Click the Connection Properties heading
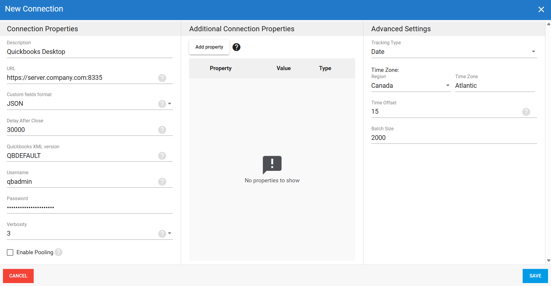This screenshot has width=551, height=286. (43, 29)
